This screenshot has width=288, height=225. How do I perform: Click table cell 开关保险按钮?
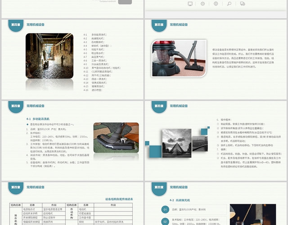[32, 217]
